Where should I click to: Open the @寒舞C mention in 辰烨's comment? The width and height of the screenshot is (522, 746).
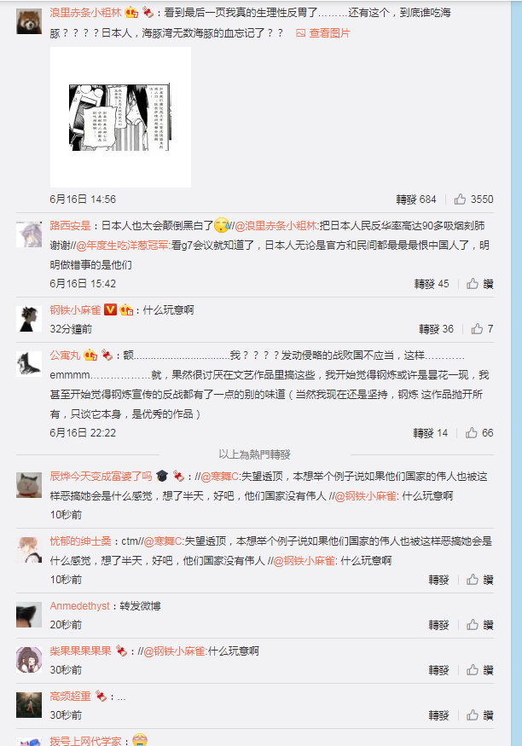tap(219, 477)
